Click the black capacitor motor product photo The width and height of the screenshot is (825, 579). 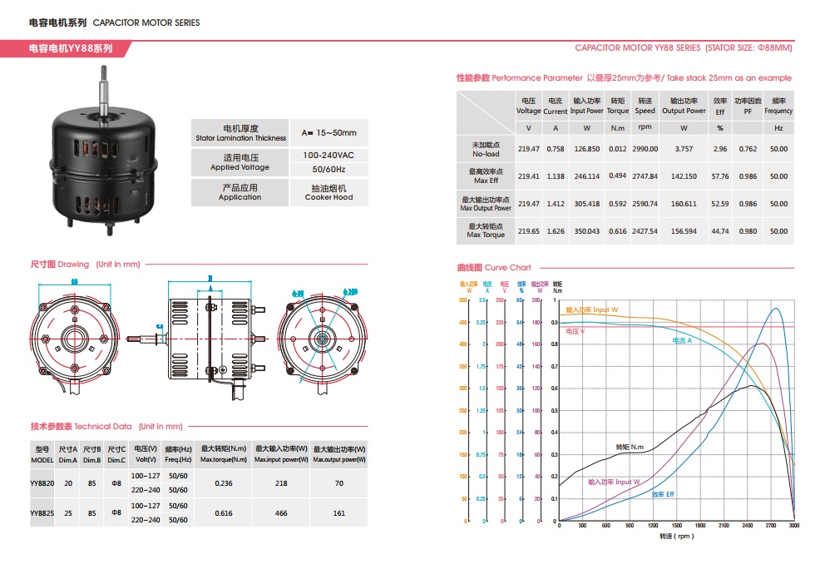coord(102,151)
